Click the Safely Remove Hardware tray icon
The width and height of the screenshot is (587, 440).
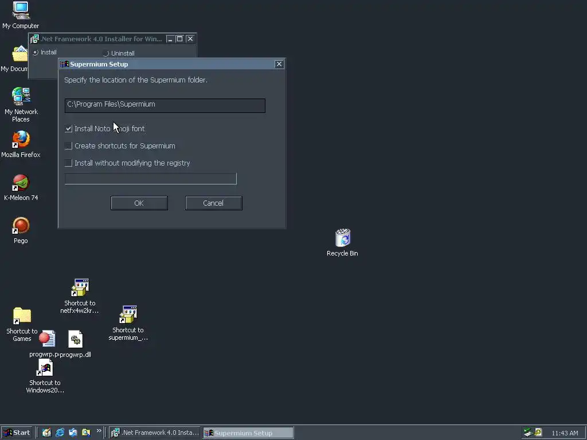[x=528, y=433]
